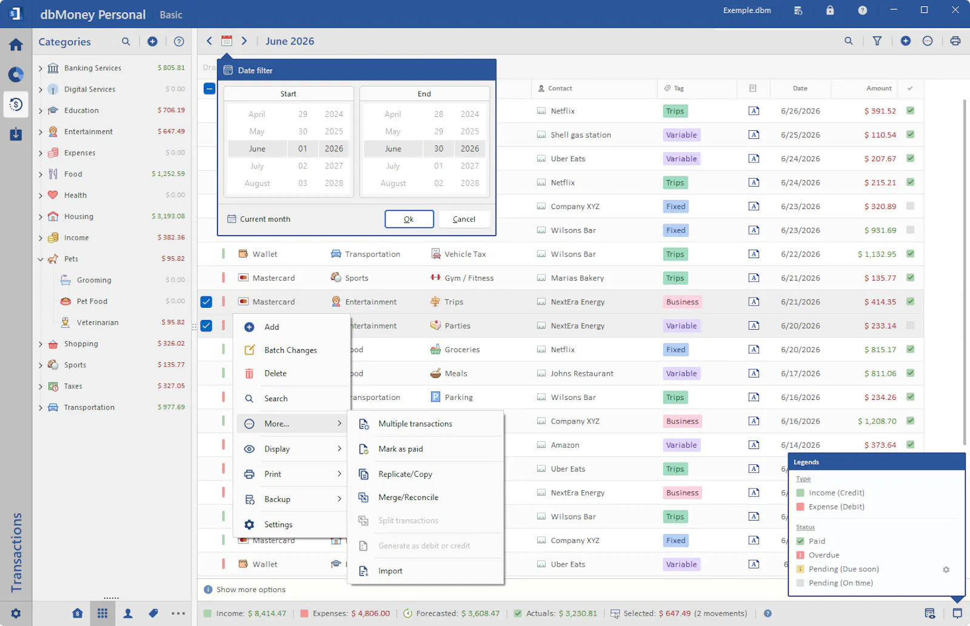Viewport: 970px width, 626px height.
Task: Click the printer icon in toolbar
Action: (955, 41)
